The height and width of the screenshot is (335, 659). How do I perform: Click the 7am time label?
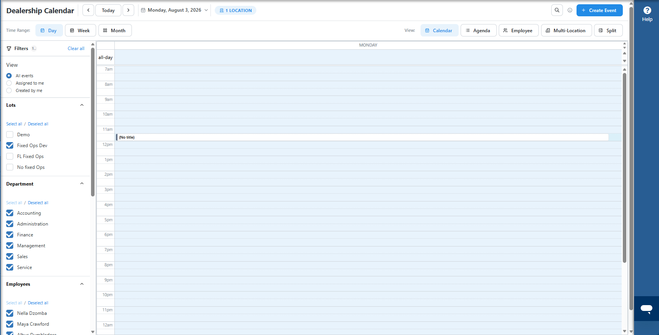tap(109, 69)
